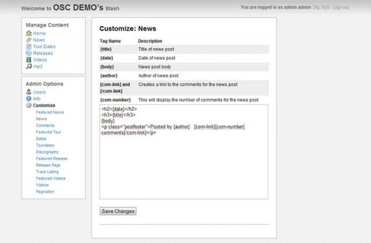
Task: Click the Tour Dates calendar icon
Action: tap(28, 46)
